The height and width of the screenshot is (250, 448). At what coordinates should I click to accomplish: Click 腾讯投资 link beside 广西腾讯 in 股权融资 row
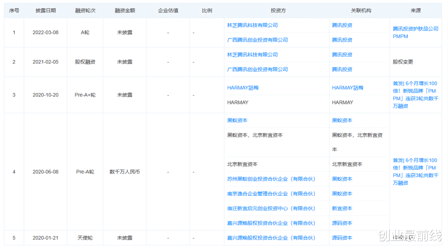click(x=342, y=70)
